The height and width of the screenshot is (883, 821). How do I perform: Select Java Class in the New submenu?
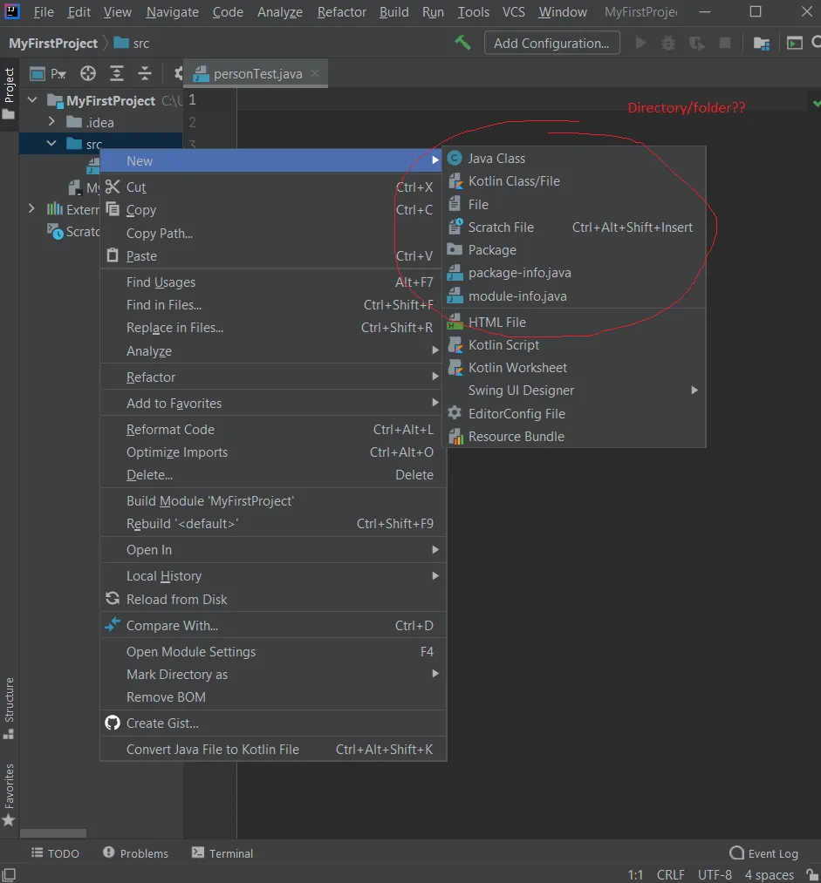click(573, 159)
